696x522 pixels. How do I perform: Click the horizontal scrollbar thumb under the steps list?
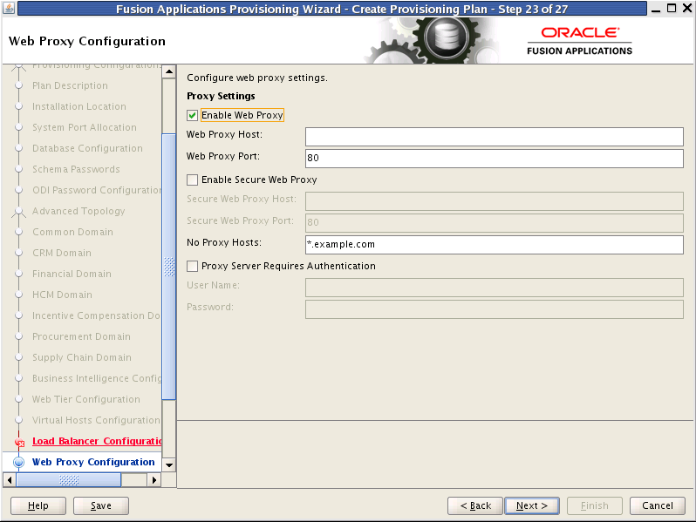[69, 480]
